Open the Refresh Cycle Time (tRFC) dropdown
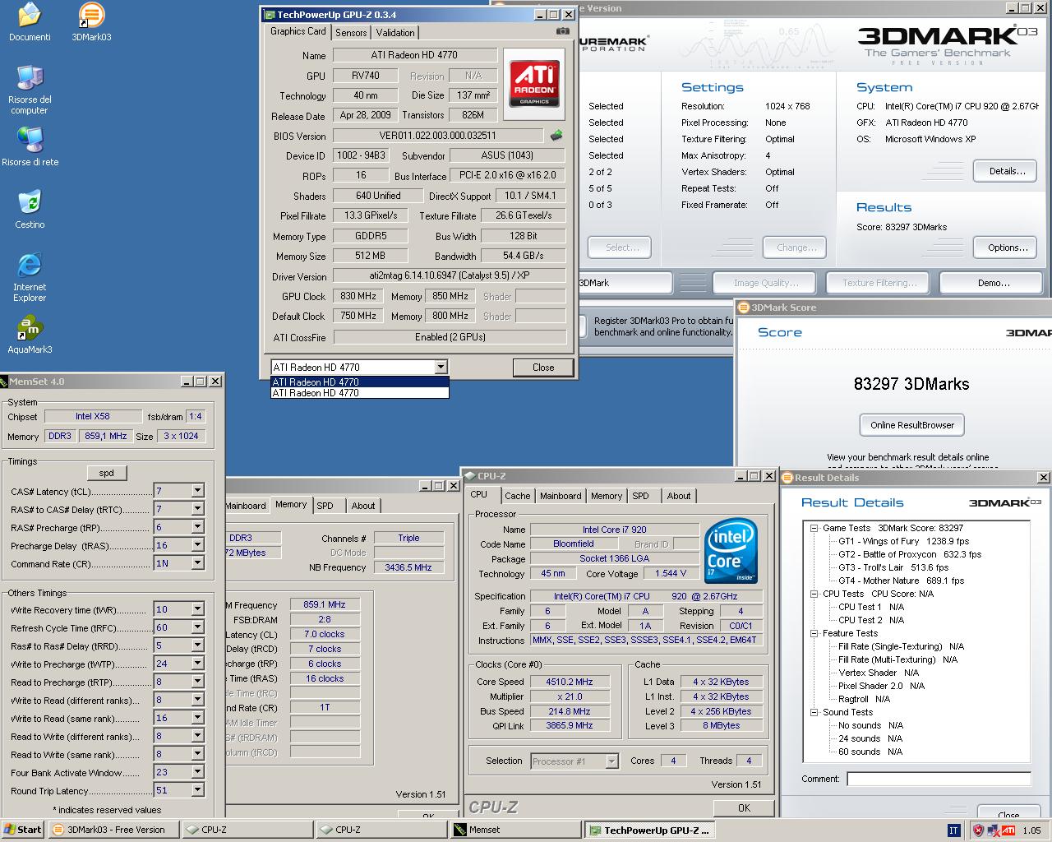1052x842 pixels. (197, 627)
